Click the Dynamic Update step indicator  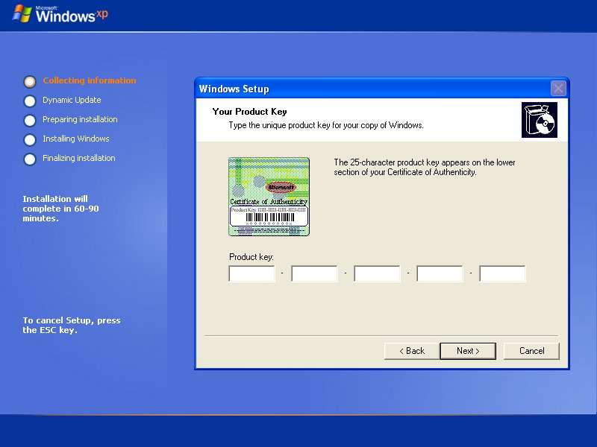pos(30,101)
